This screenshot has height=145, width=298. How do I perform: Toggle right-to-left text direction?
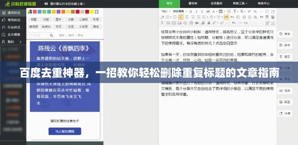click(x=232, y=17)
